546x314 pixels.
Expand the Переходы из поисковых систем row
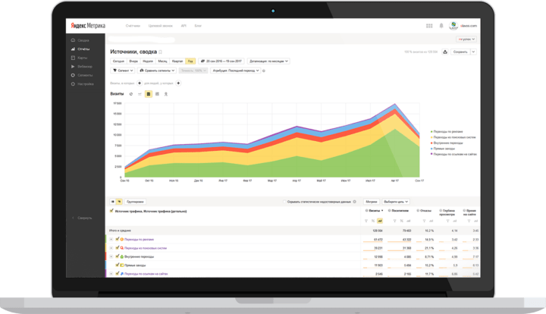111,248
